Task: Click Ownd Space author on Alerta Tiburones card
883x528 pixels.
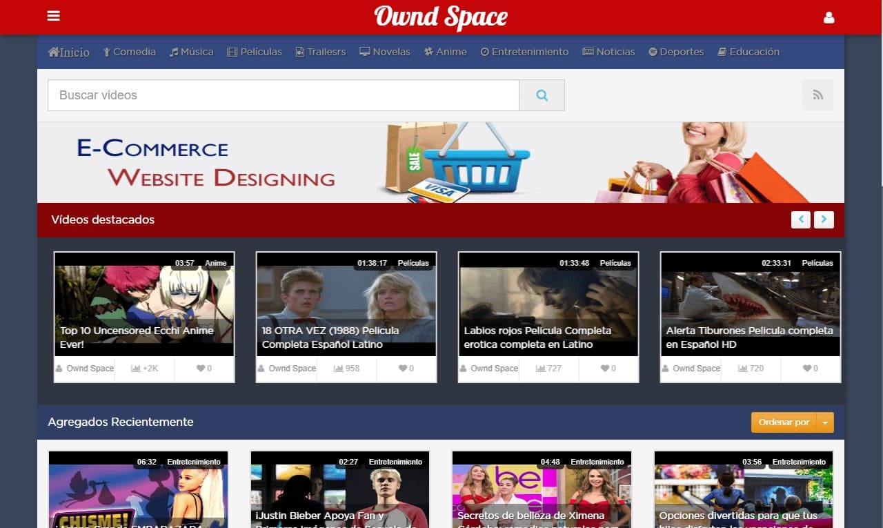Action: [691, 369]
